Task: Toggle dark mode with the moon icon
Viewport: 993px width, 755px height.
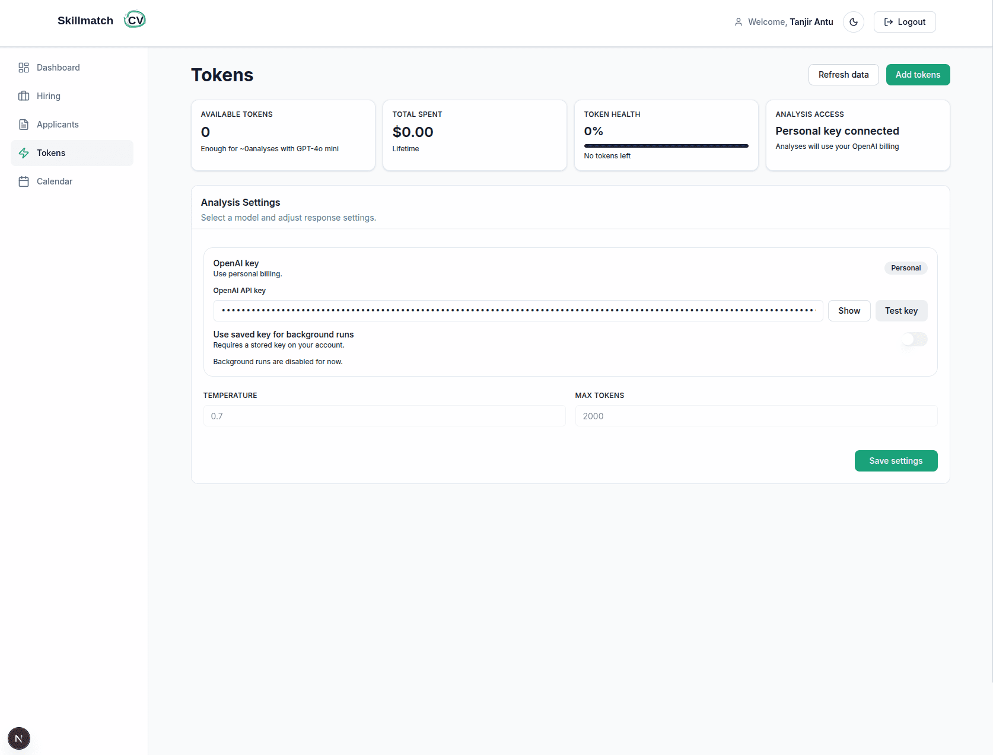Action: pyautogui.click(x=853, y=21)
